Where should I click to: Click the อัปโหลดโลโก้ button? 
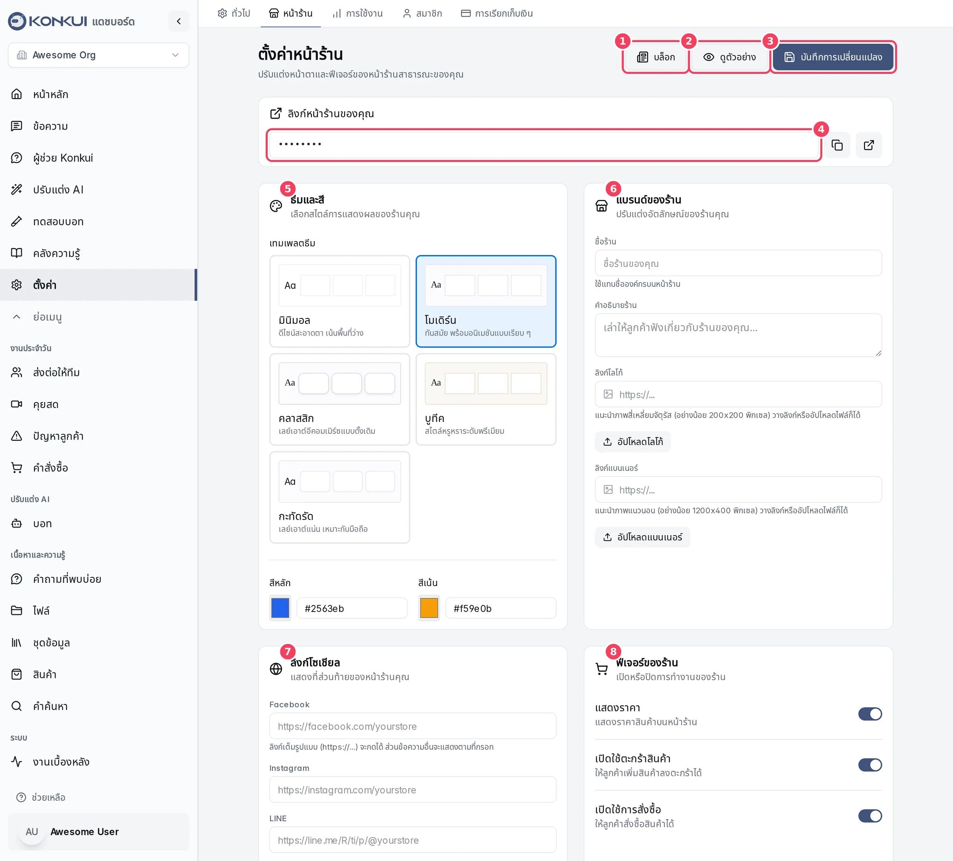(633, 441)
